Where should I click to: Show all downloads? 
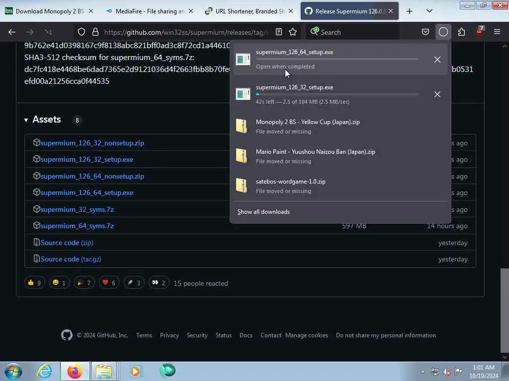coord(263,211)
